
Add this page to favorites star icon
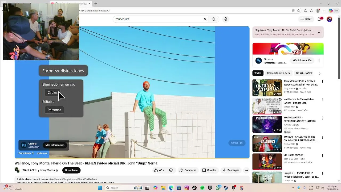299,11
